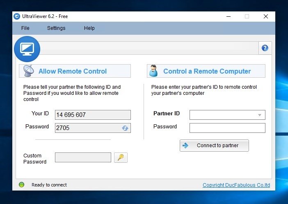Open the Help menu
The height and width of the screenshot is (204, 288).
[89, 28]
